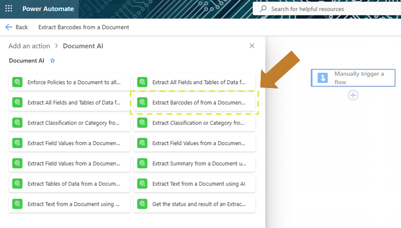Choose Extract Text from a Document using AI
The width and height of the screenshot is (401, 228).
pyautogui.click(x=194, y=184)
